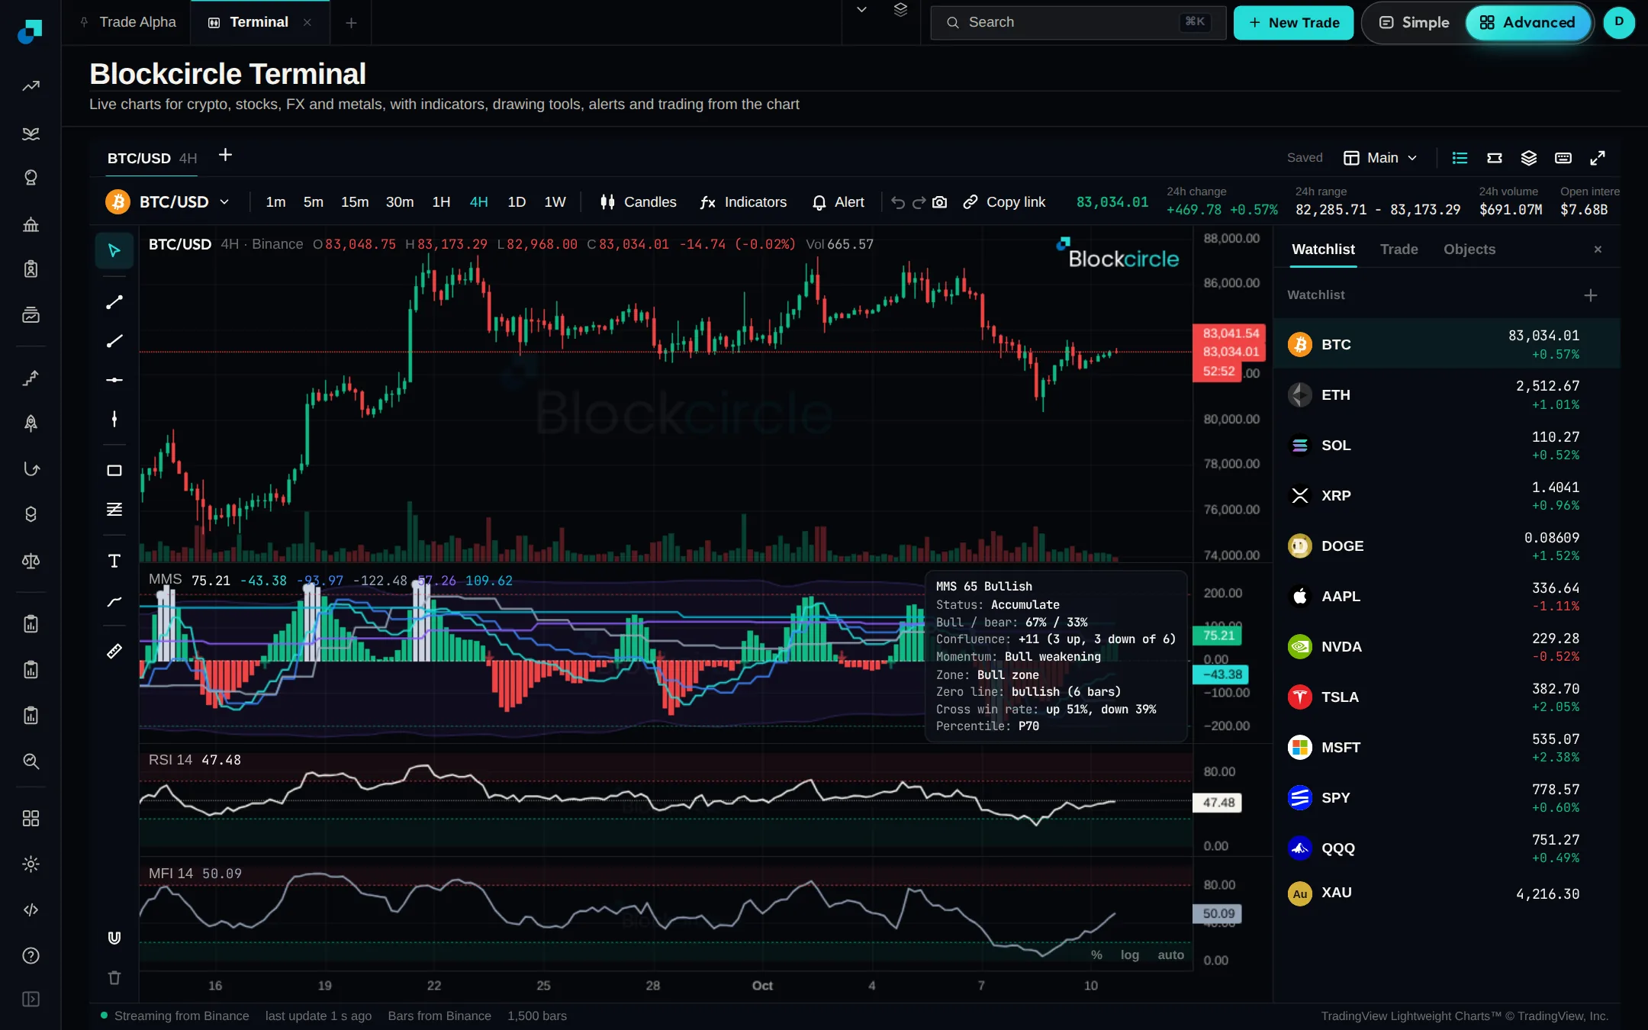This screenshot has height=1030, width=1648.
Task: Toggle the magnet snap mode
Action: [x=114, y=938]
